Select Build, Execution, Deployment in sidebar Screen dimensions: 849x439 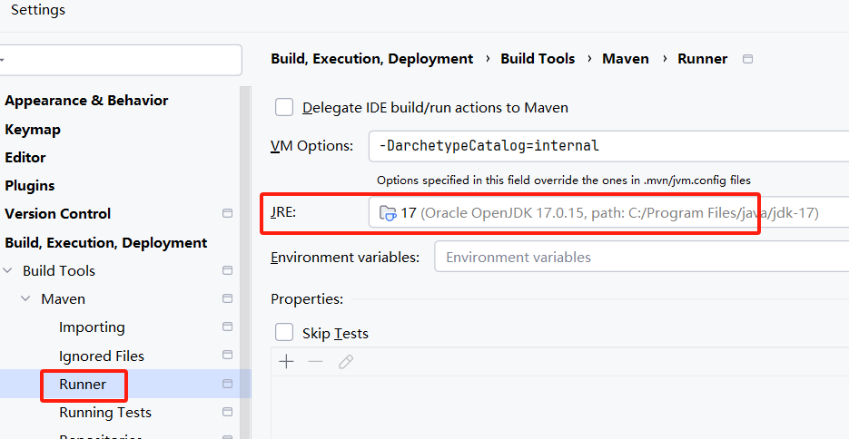106,243
